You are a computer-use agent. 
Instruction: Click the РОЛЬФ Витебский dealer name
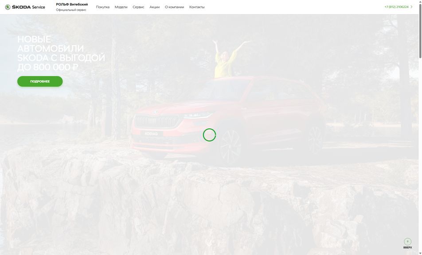tap(72, 4)
